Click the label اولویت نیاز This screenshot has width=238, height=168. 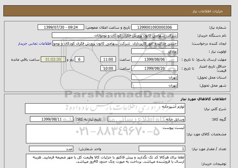point(217,51)
